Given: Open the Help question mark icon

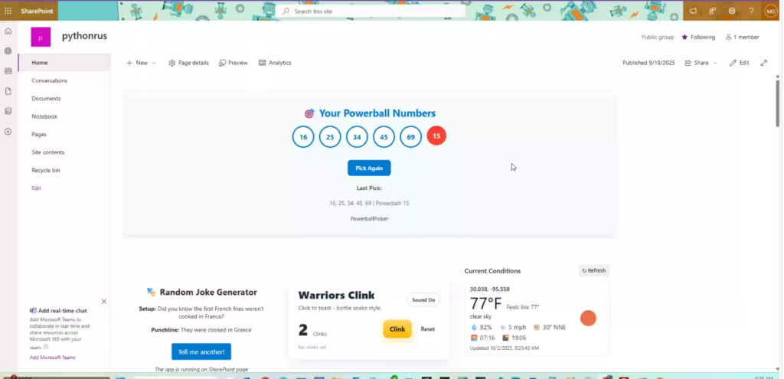Looking at the screenshot, I should [x=751, y=11].
